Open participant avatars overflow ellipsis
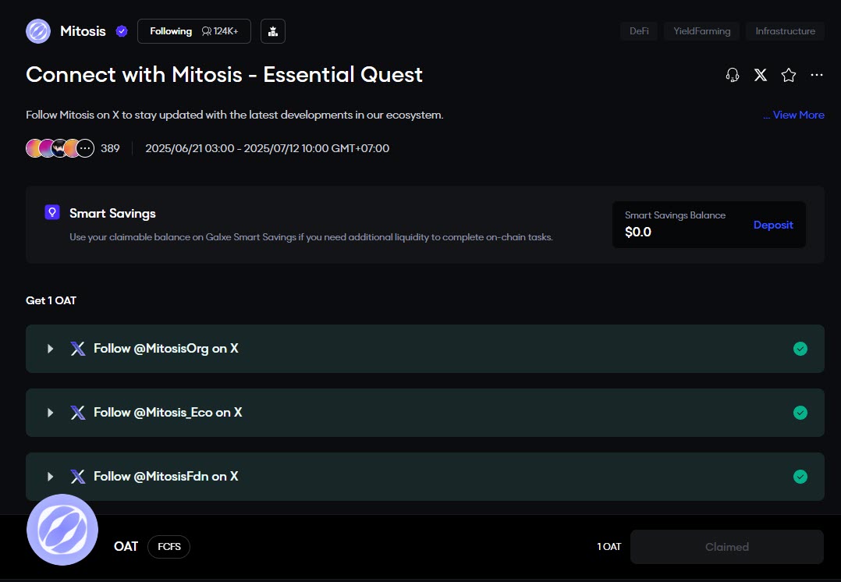The image size is (841, 582). [x=86, y=148]
